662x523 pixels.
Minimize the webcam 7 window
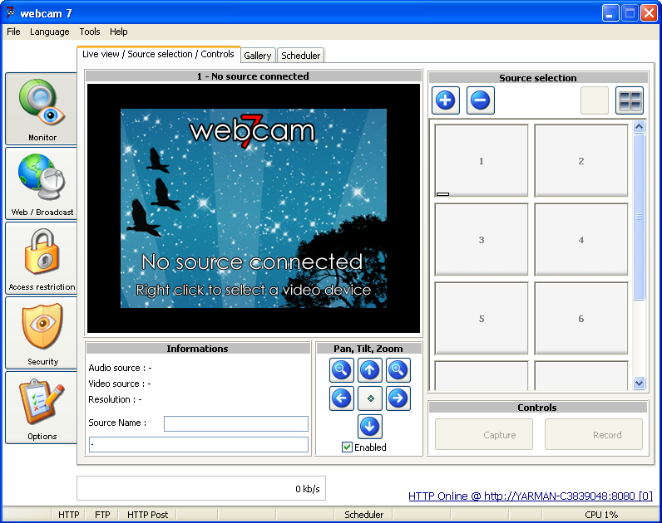click(610, 12)
